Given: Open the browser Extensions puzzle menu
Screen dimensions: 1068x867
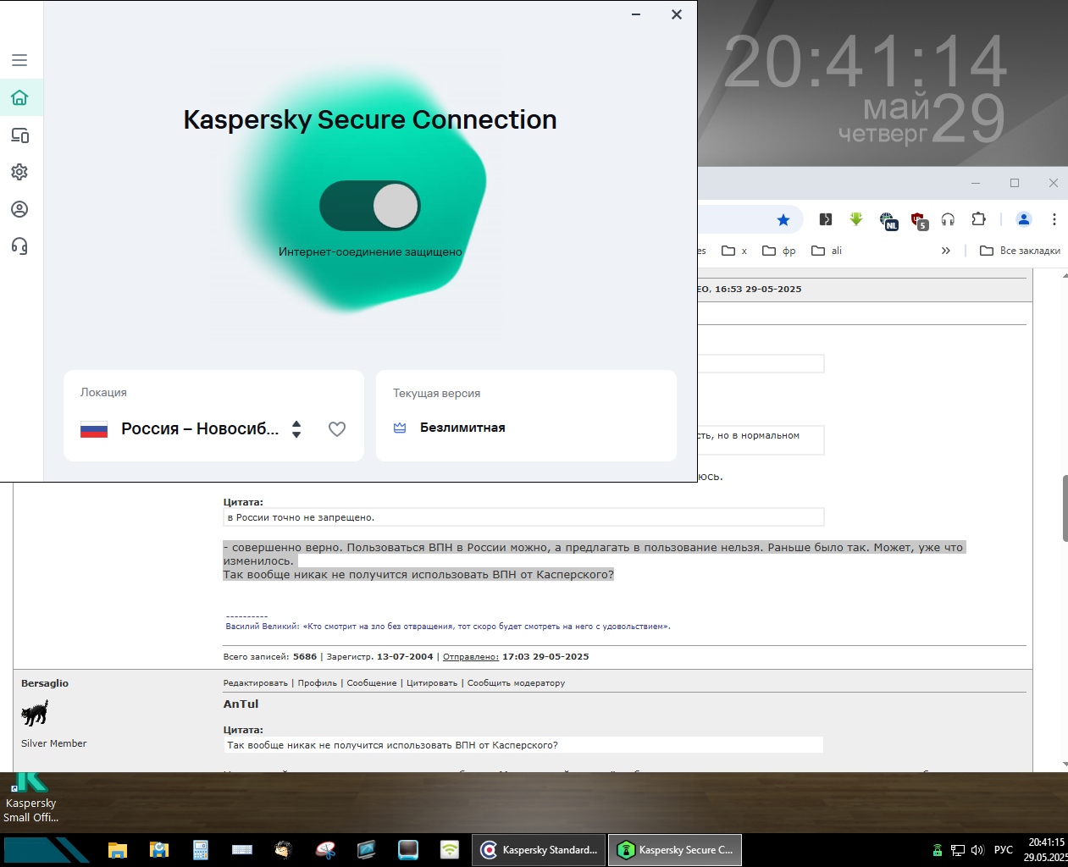Looking at the screenshot, I should point(978,219).
